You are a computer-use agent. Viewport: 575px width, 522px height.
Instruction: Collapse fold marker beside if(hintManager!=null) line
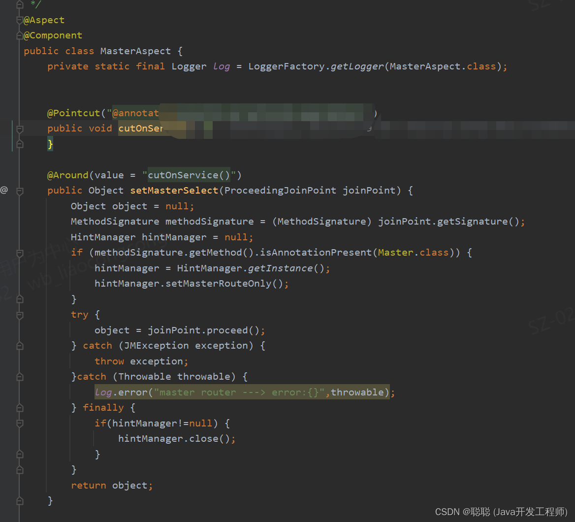(x=20, y=424)
